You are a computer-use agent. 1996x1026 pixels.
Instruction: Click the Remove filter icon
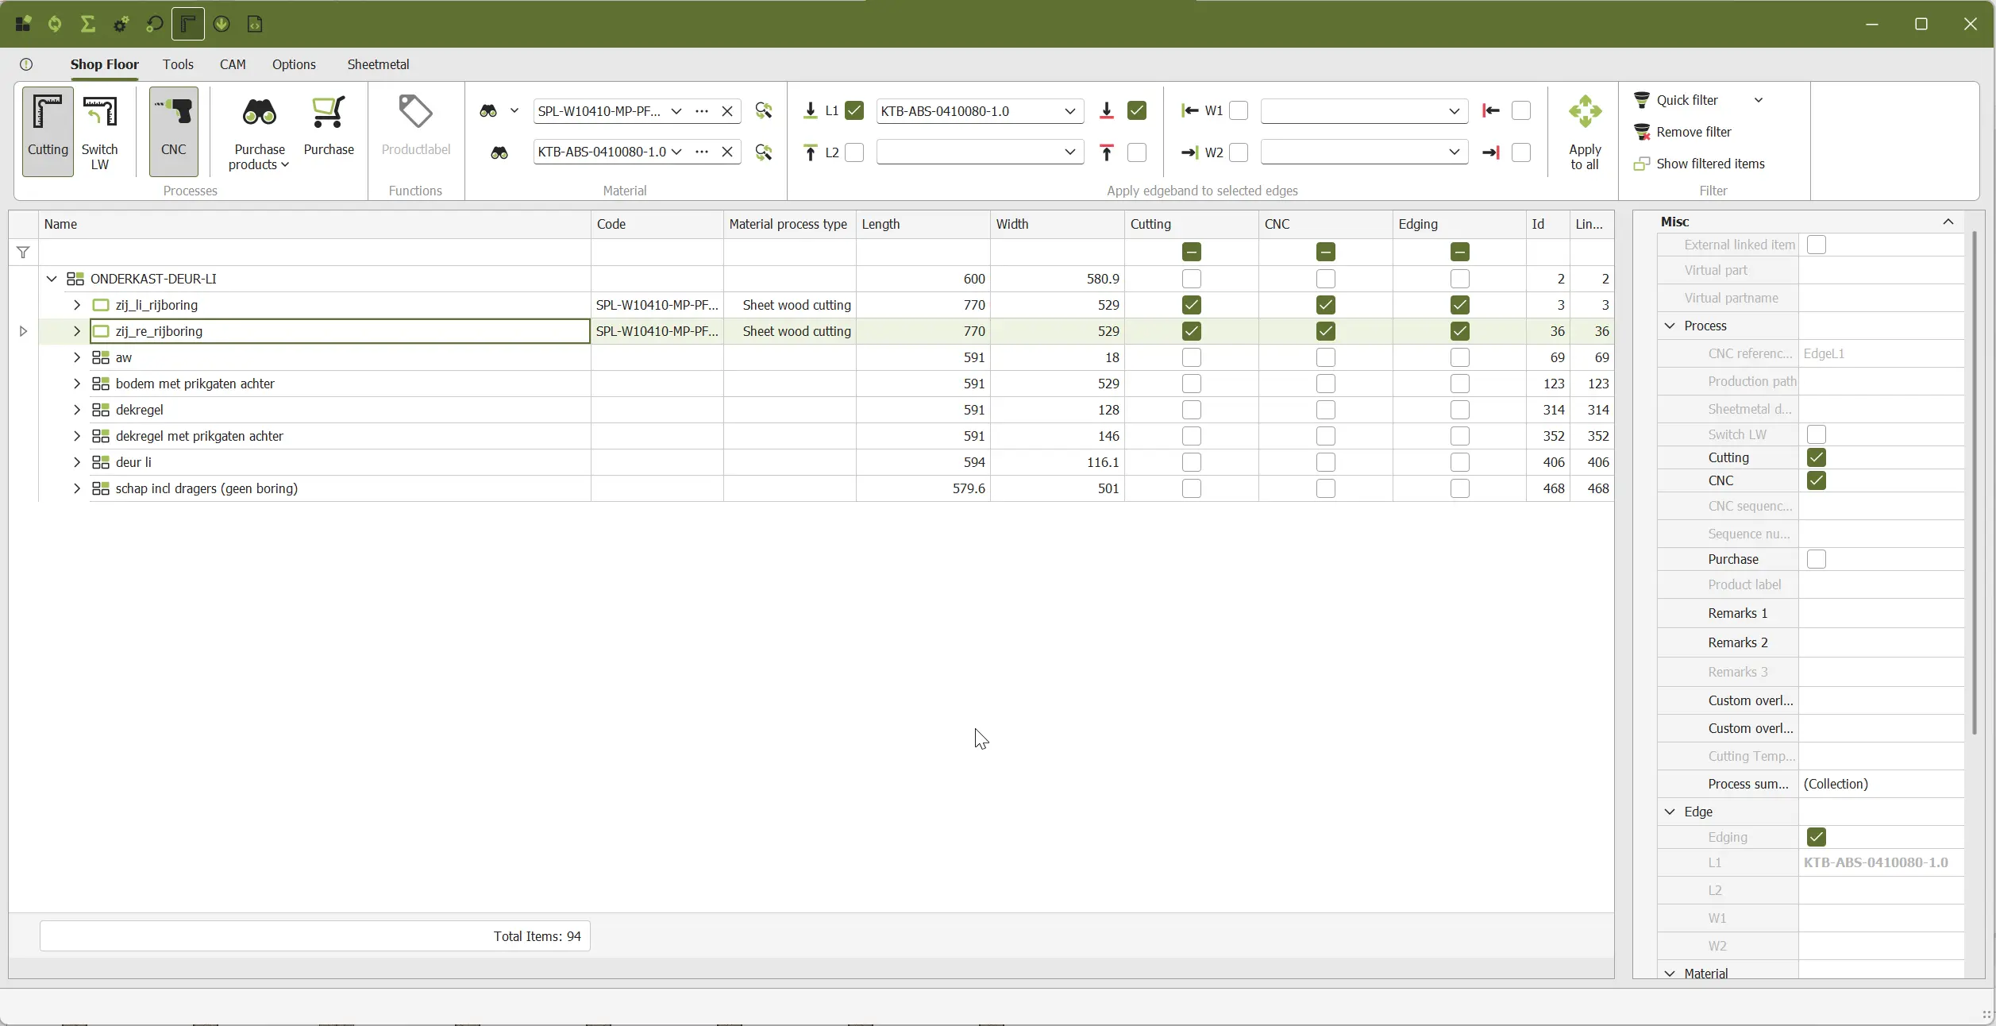(x=1642, y=132)
